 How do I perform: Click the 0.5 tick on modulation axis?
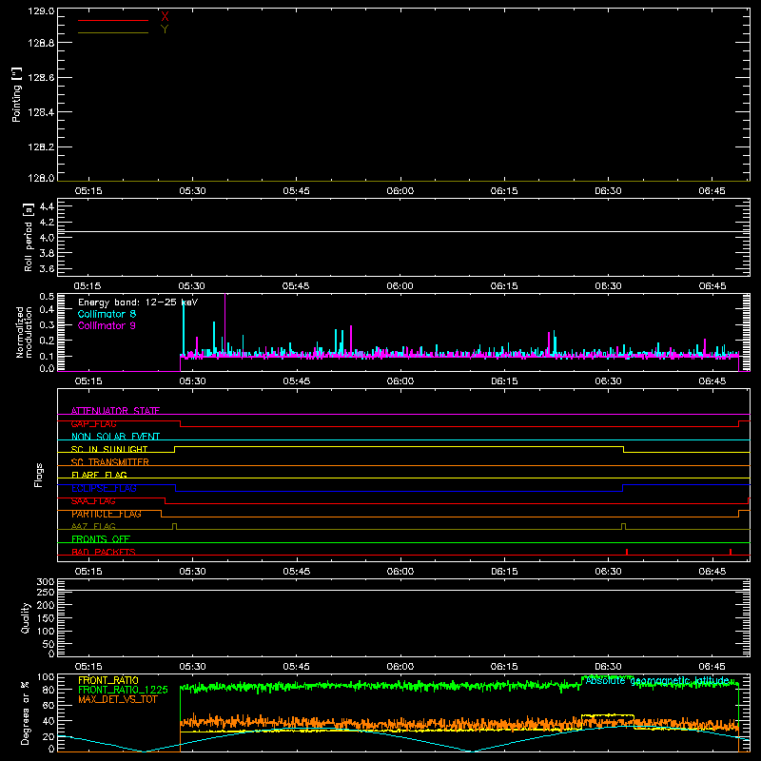[47, 296]
